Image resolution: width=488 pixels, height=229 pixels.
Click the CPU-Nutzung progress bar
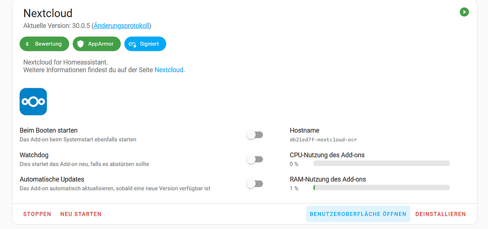click(x=381, y=163)
